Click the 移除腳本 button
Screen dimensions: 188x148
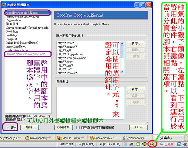[63, 127]
